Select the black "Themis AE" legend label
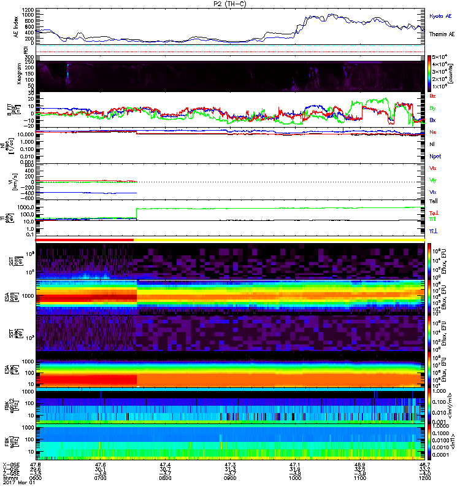The image size is (460, 491). pyautogui.click(x=442, y=34)
